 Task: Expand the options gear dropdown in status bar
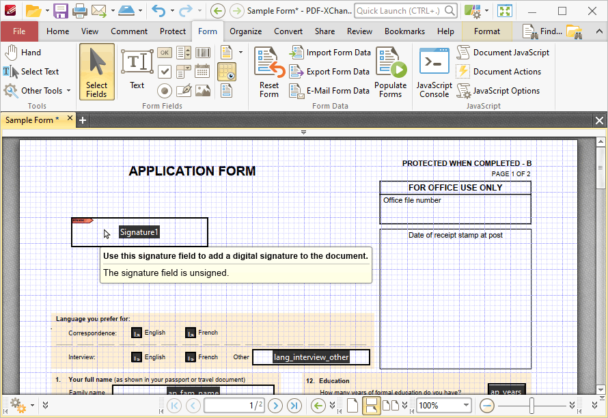(x=32, y=406)
